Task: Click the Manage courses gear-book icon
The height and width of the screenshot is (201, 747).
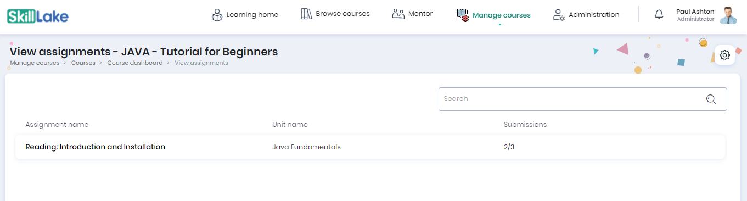Action: click(x=462, y=15)
